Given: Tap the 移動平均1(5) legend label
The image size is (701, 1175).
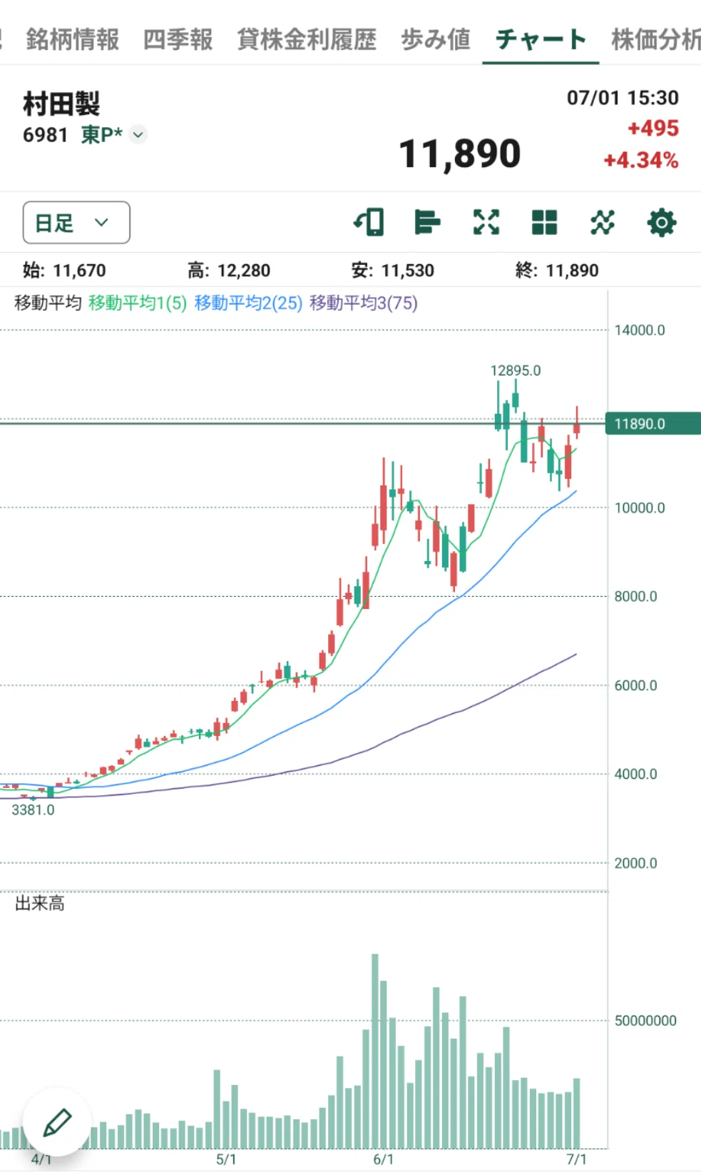Looking at the screenshot, I should 138,303.
